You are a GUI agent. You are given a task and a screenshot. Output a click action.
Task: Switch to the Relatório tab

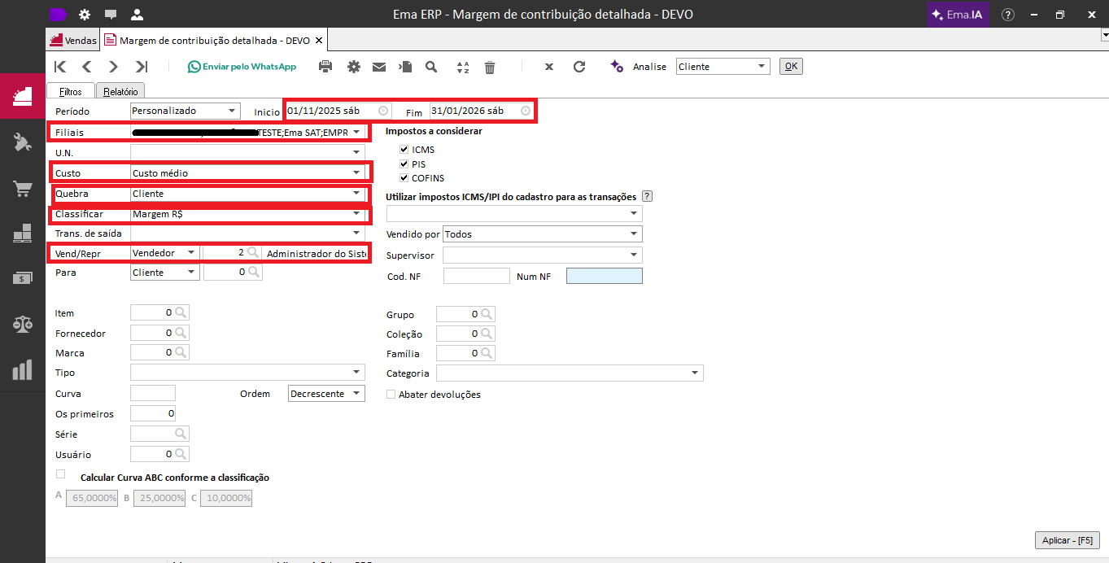pyautogui.click(x=120, y=92)
